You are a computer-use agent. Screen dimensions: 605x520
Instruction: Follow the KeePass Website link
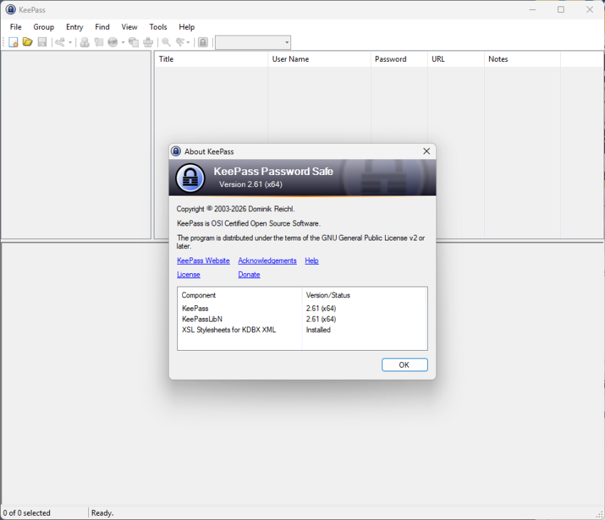[203, 261]
